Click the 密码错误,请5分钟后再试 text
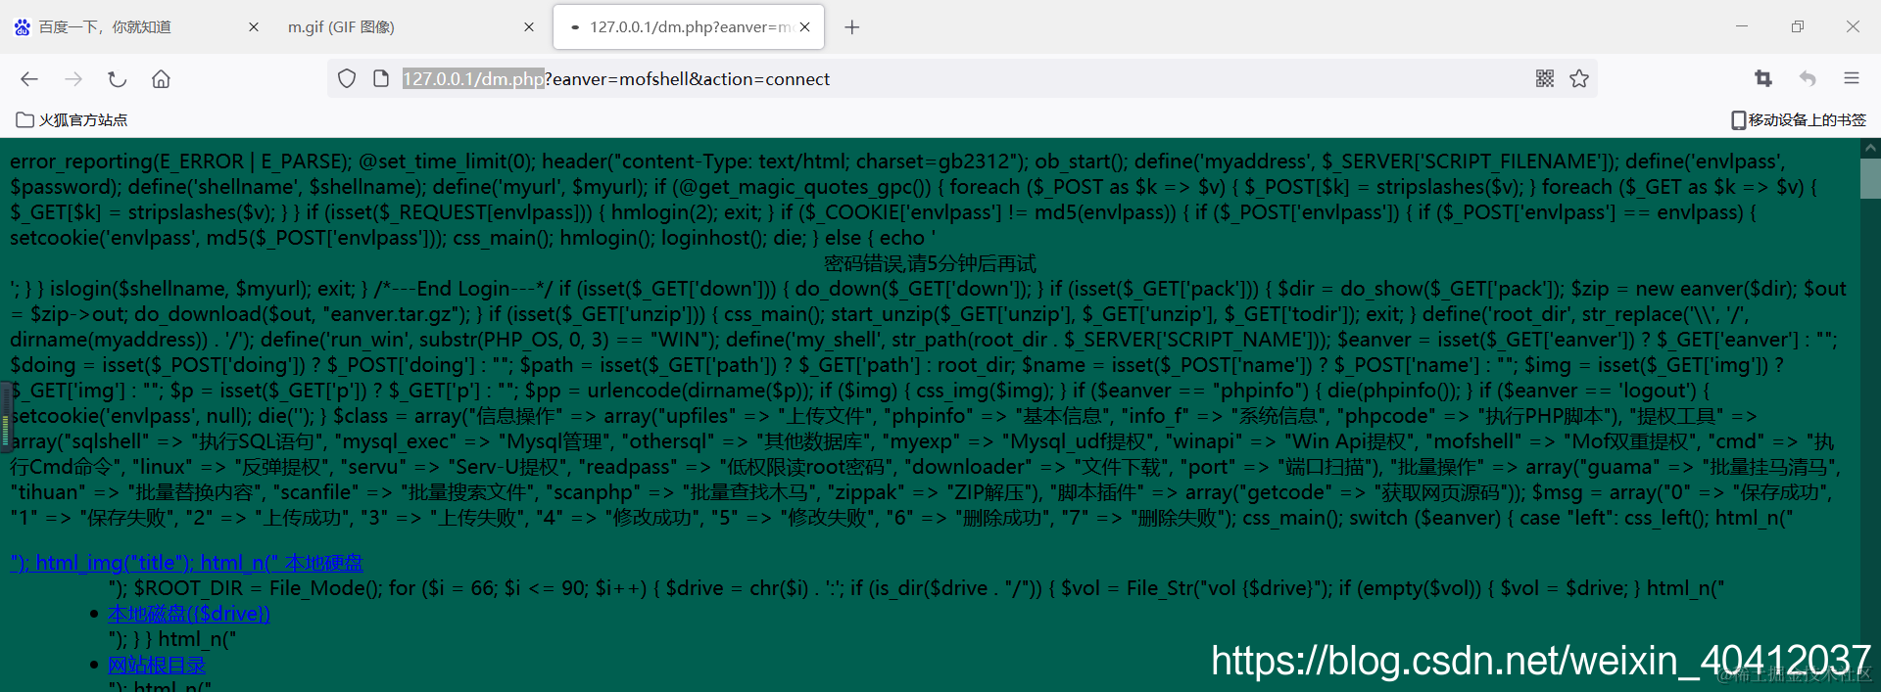The width and height of the screenshot is (1881, 692). click(930, 263)
